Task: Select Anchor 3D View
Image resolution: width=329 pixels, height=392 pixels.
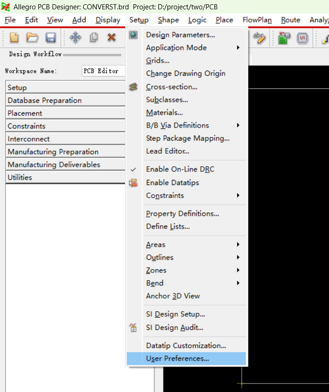Action: point(186,296)
